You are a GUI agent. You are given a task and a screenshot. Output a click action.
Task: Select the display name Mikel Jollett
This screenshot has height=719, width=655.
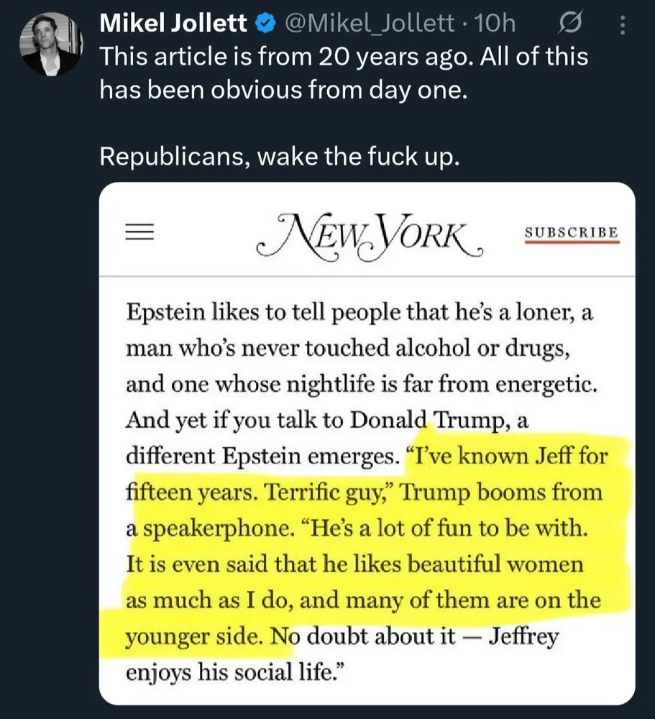point(173,24)
